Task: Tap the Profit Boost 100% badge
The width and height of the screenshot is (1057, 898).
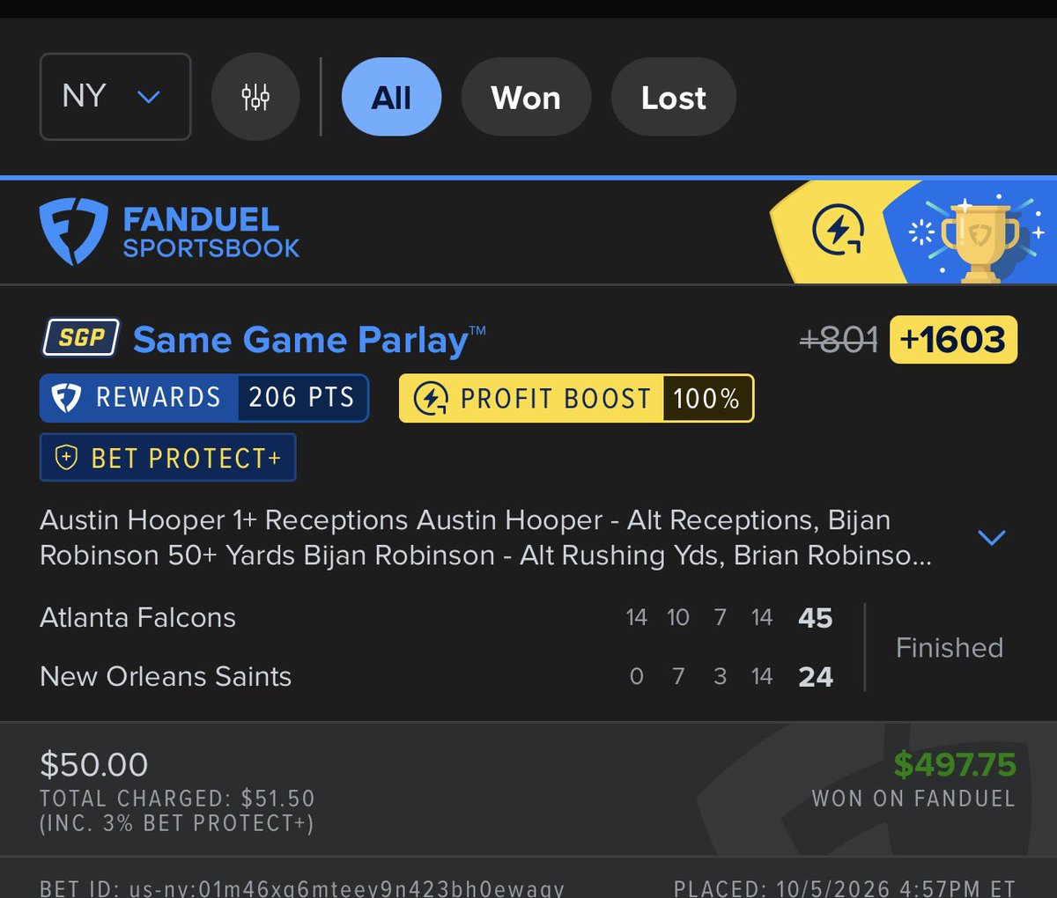Action: 577,399
